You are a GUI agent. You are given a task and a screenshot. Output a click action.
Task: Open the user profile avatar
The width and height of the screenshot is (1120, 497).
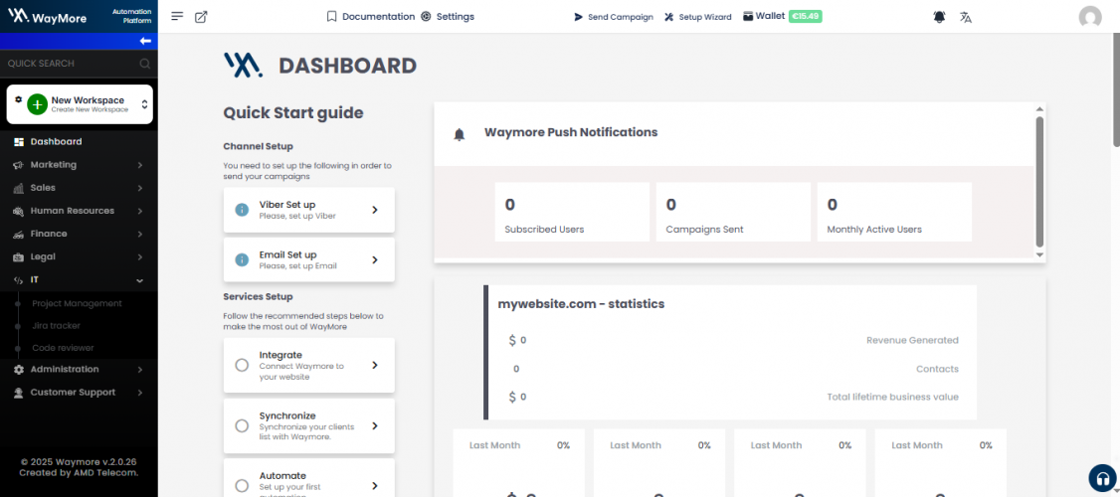point(1090,17)
